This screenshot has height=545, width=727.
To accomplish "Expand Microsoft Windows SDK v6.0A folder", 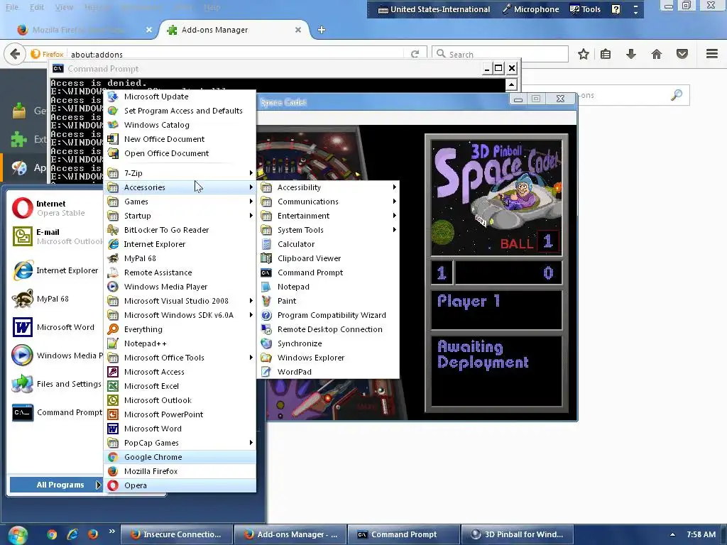I will tap(180, 315).
